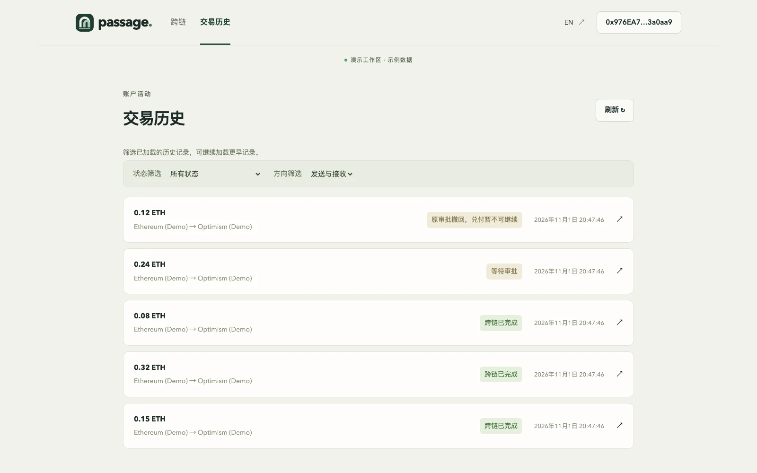Click the passage. wordmark

(x=125, y=23)
